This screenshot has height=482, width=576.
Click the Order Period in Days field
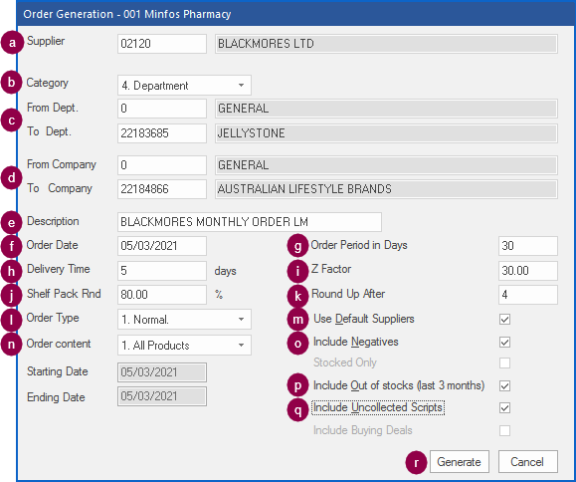pyautogui.click(x=528, y=246)
